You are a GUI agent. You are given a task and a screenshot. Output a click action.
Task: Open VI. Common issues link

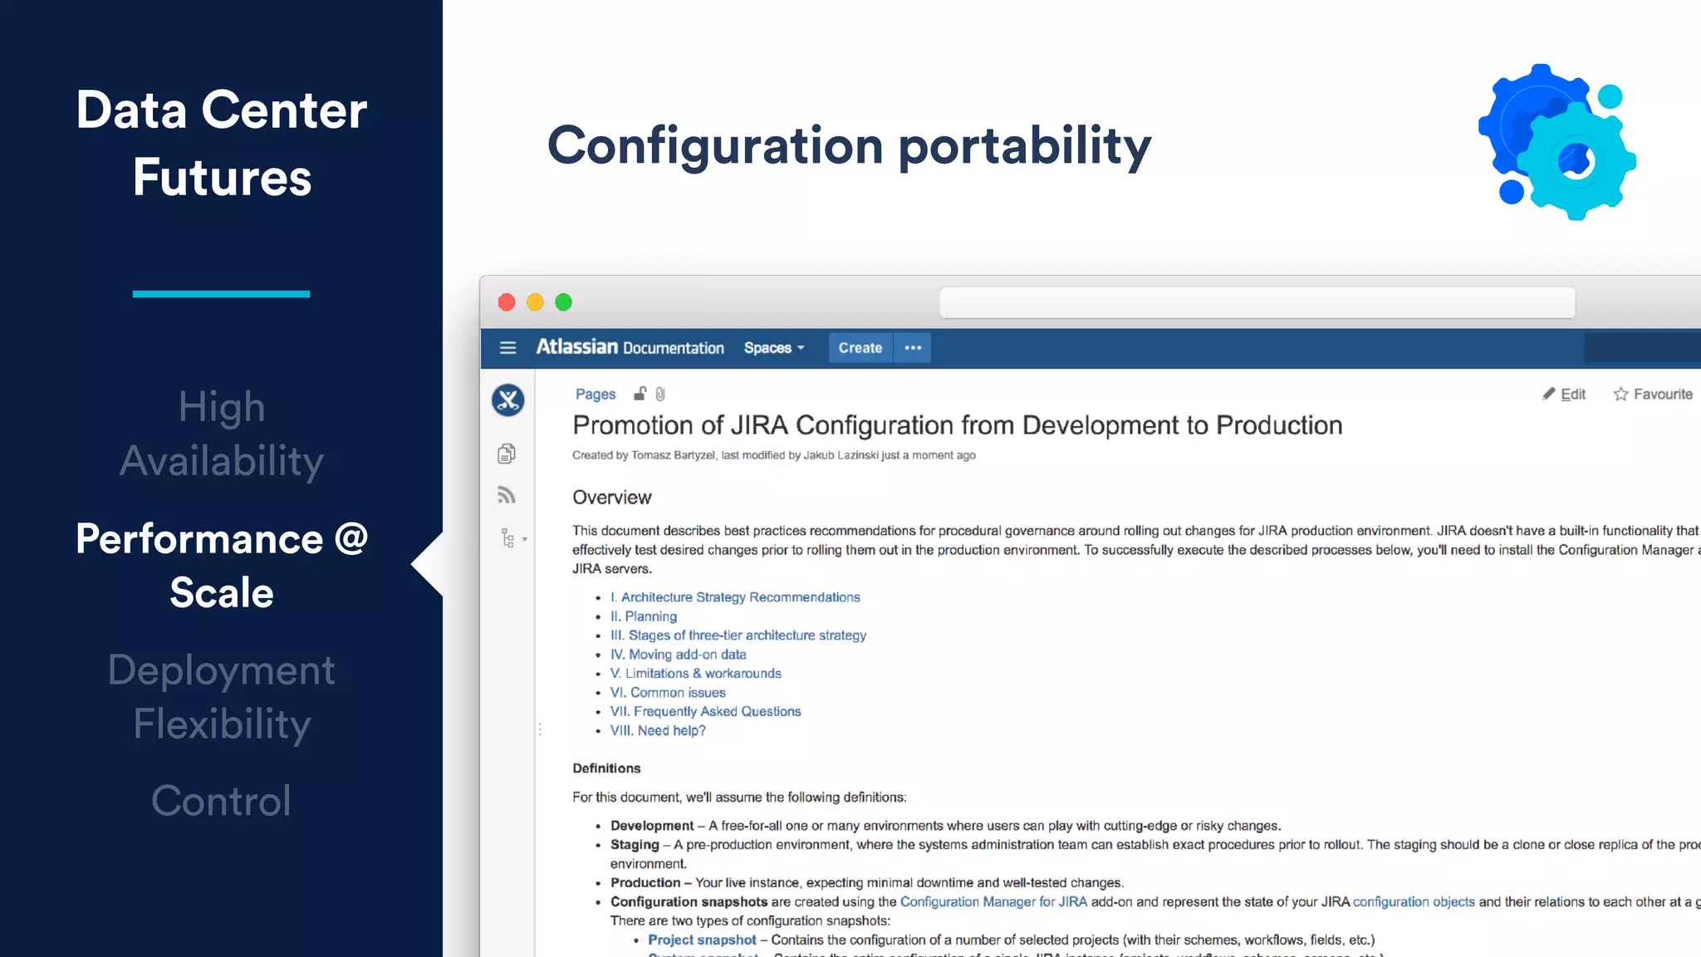668,693
